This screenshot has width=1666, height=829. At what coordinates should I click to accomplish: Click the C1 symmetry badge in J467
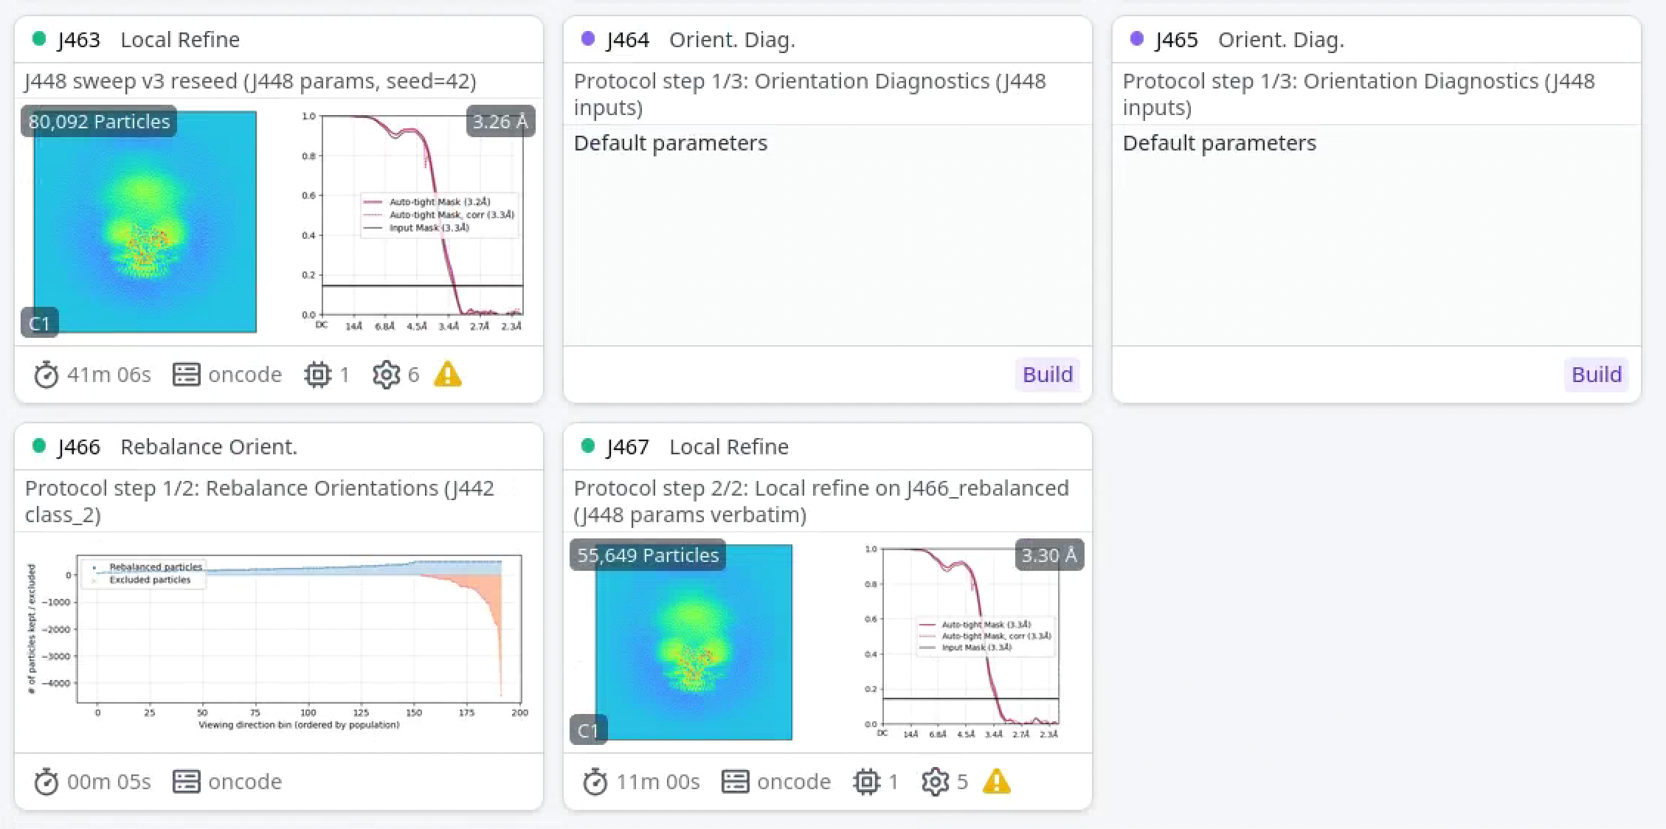(588, 730)
